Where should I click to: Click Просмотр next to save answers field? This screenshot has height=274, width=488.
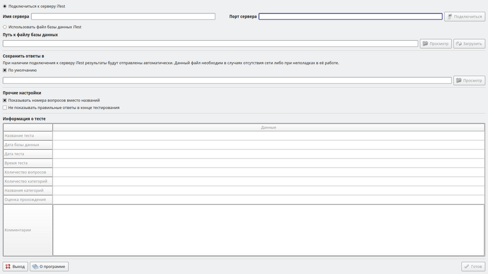(469, 80)
